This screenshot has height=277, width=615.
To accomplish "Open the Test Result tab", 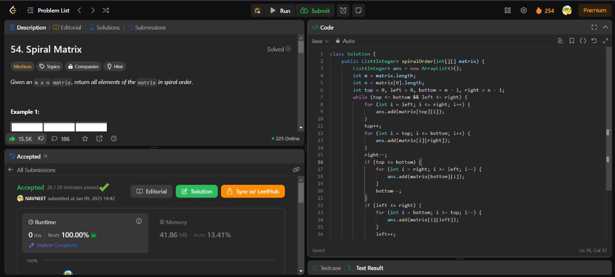I will click(x=365, y=268).
